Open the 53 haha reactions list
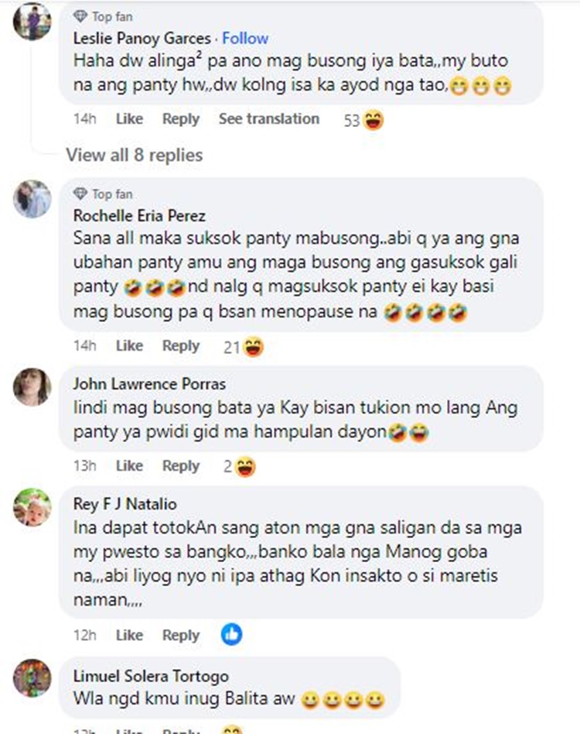The width and height of the screenshot is (580, 734). (x=363, y=120)
